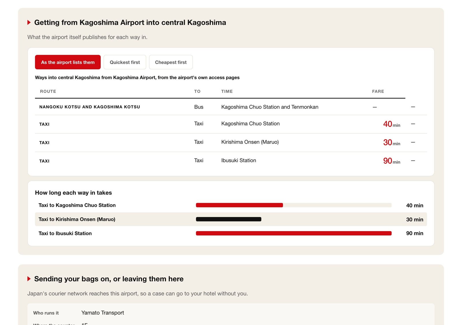Select the taxi row to Kagoshima Chuo Station
Viewport: 462px width, 325px height.
(x=231, y=124)
